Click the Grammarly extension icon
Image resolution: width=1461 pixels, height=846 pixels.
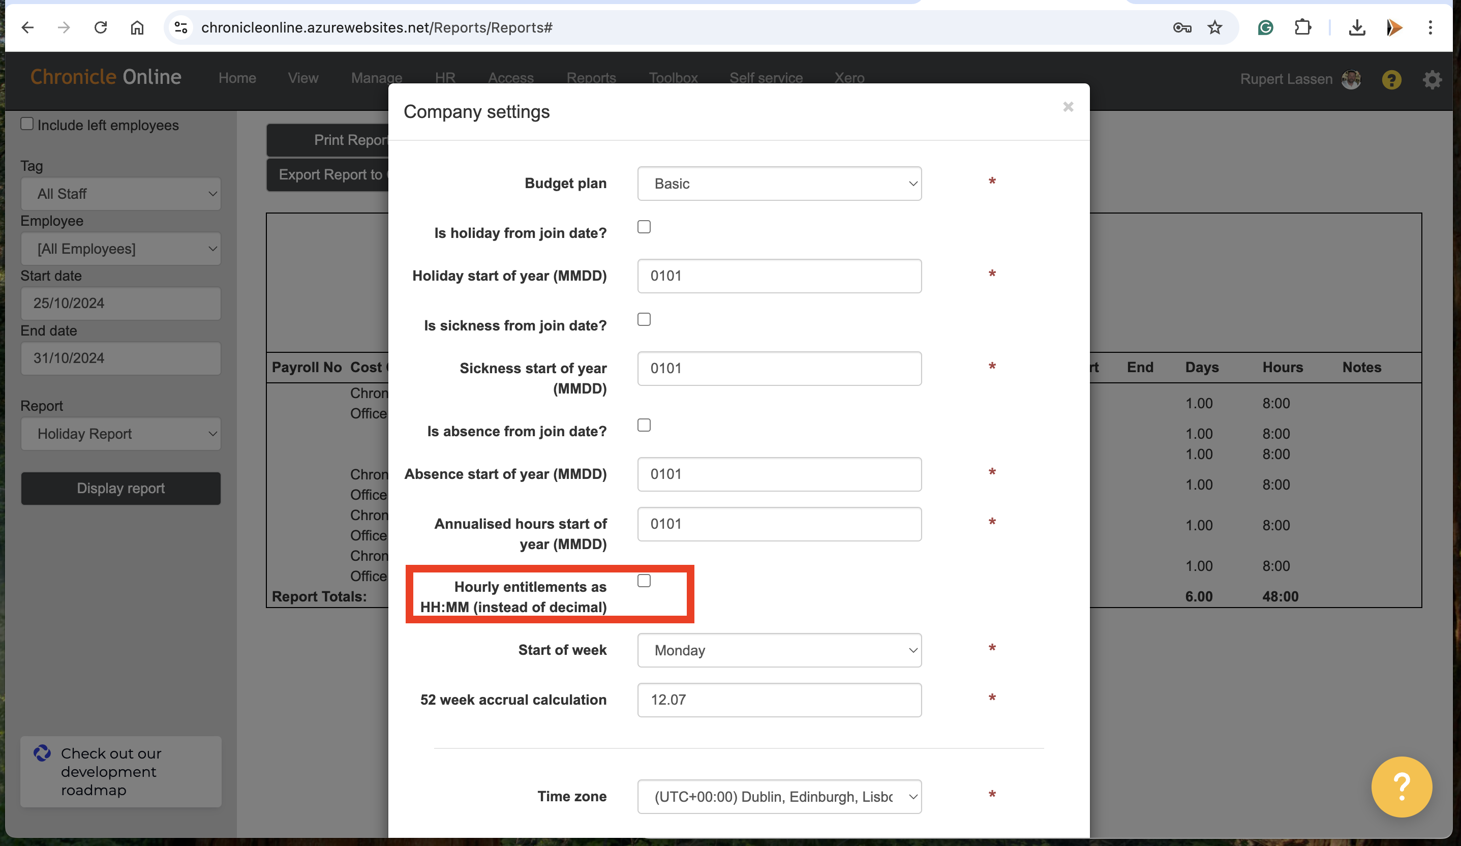pos(1266,27)
